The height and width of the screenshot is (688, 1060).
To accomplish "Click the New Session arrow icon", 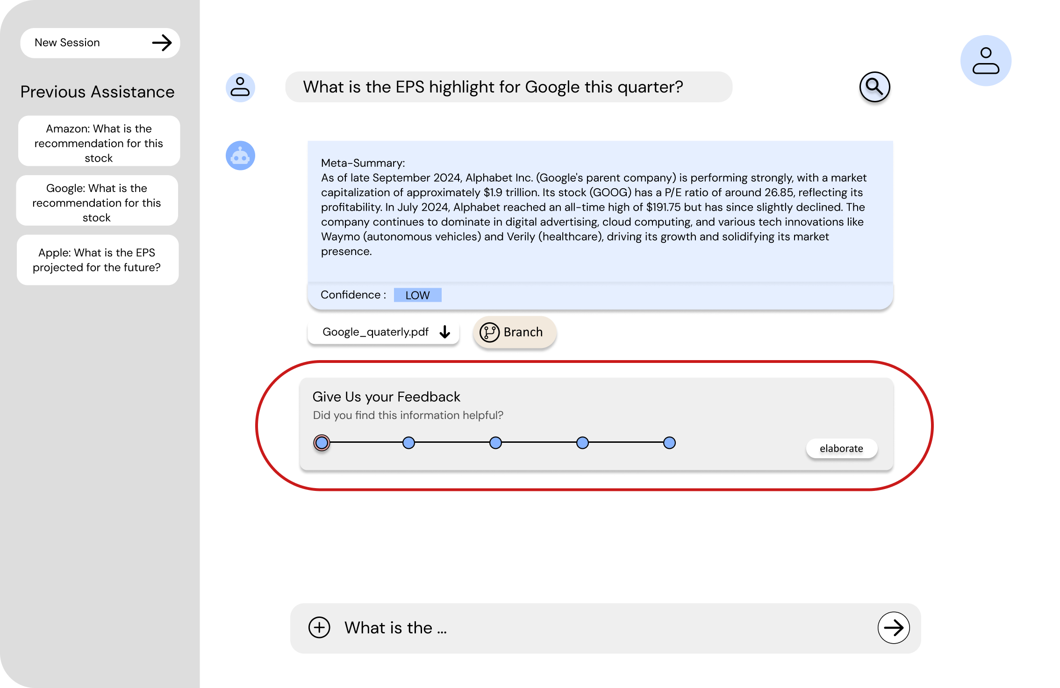I will pos(162,43).
